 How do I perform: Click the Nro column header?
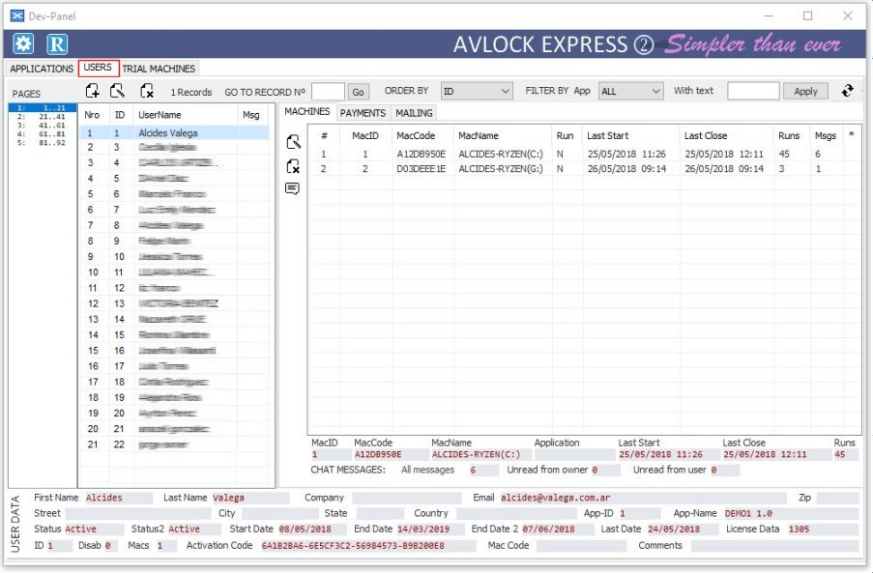[93, 115]
